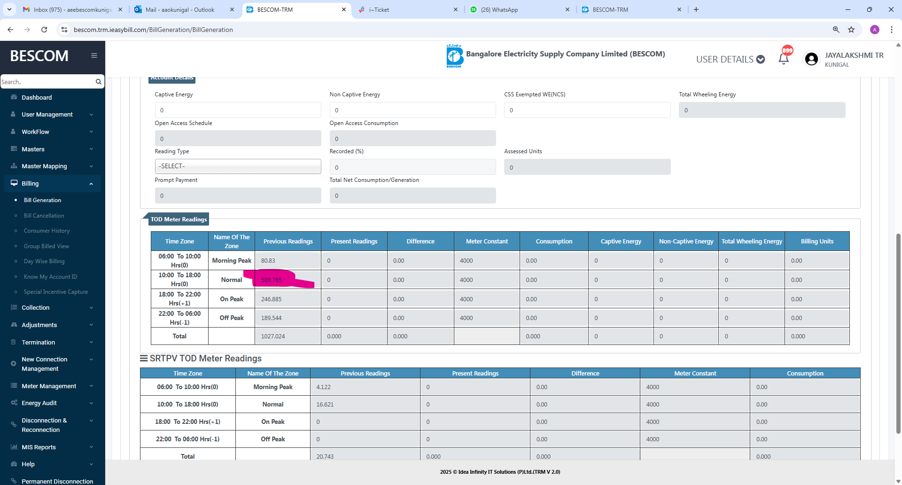Click the user profile avatar icon
Image resolution: width=902 pixels, height=485 pixels.
pyautogui.click(x=811, y=59)
